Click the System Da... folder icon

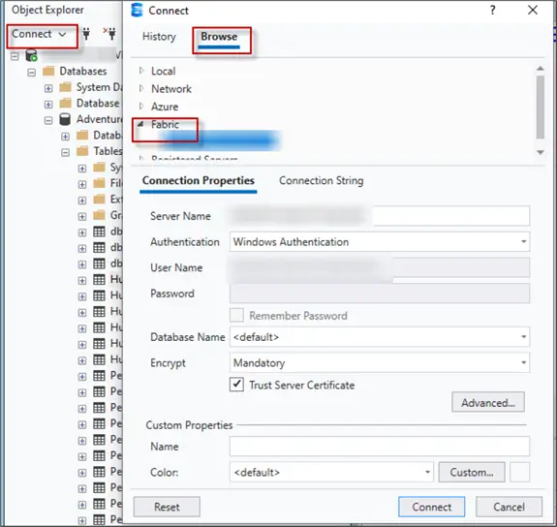click(x=65, y=87)
